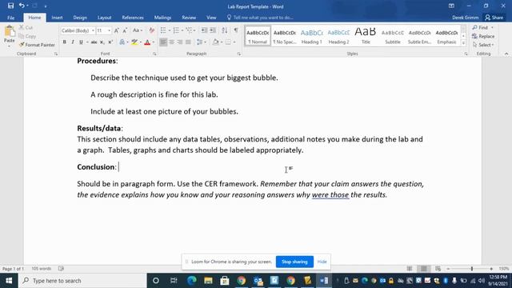Save the document from Quick Access Toolbar
This screenshot has height=288, width=512.
pos(10,6)
